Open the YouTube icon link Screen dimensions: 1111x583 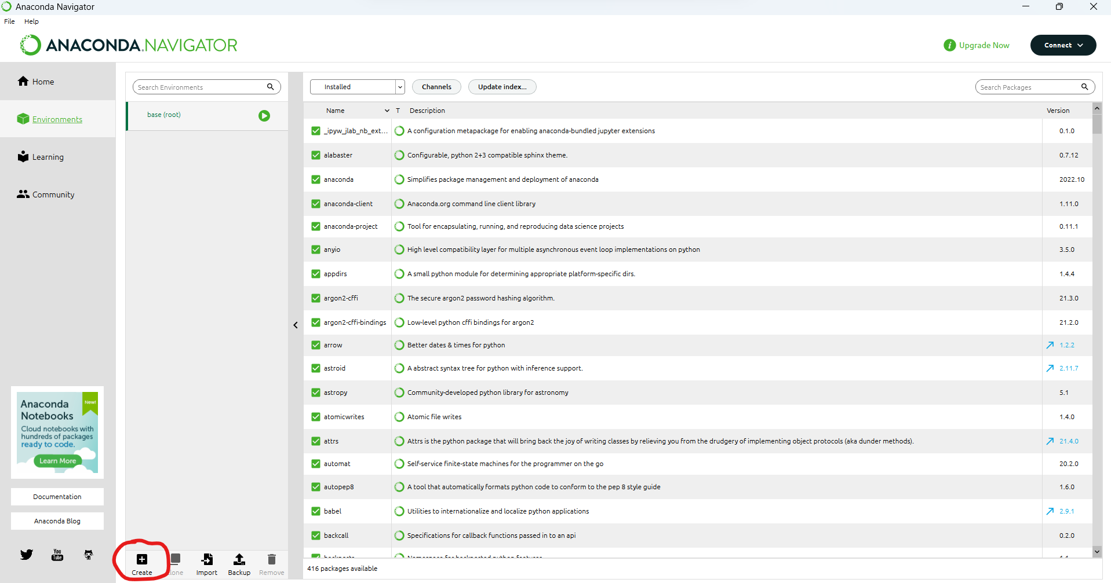[57, 555]
